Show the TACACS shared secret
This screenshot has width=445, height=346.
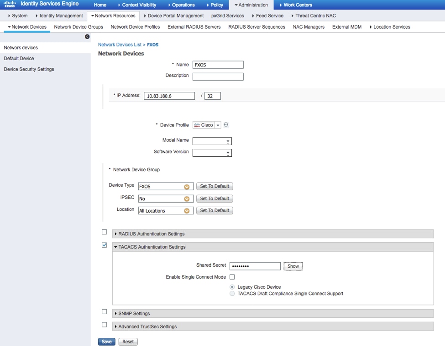(x=293, y=266)
